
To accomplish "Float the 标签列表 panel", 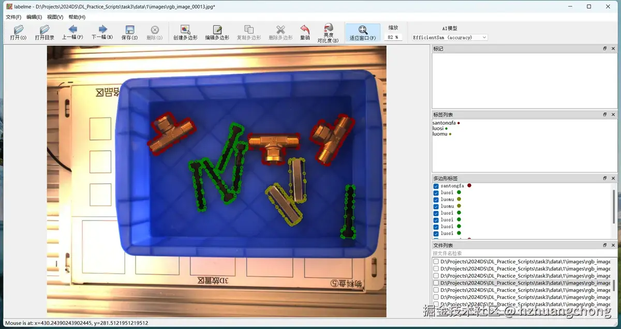I will click(605, 114).
